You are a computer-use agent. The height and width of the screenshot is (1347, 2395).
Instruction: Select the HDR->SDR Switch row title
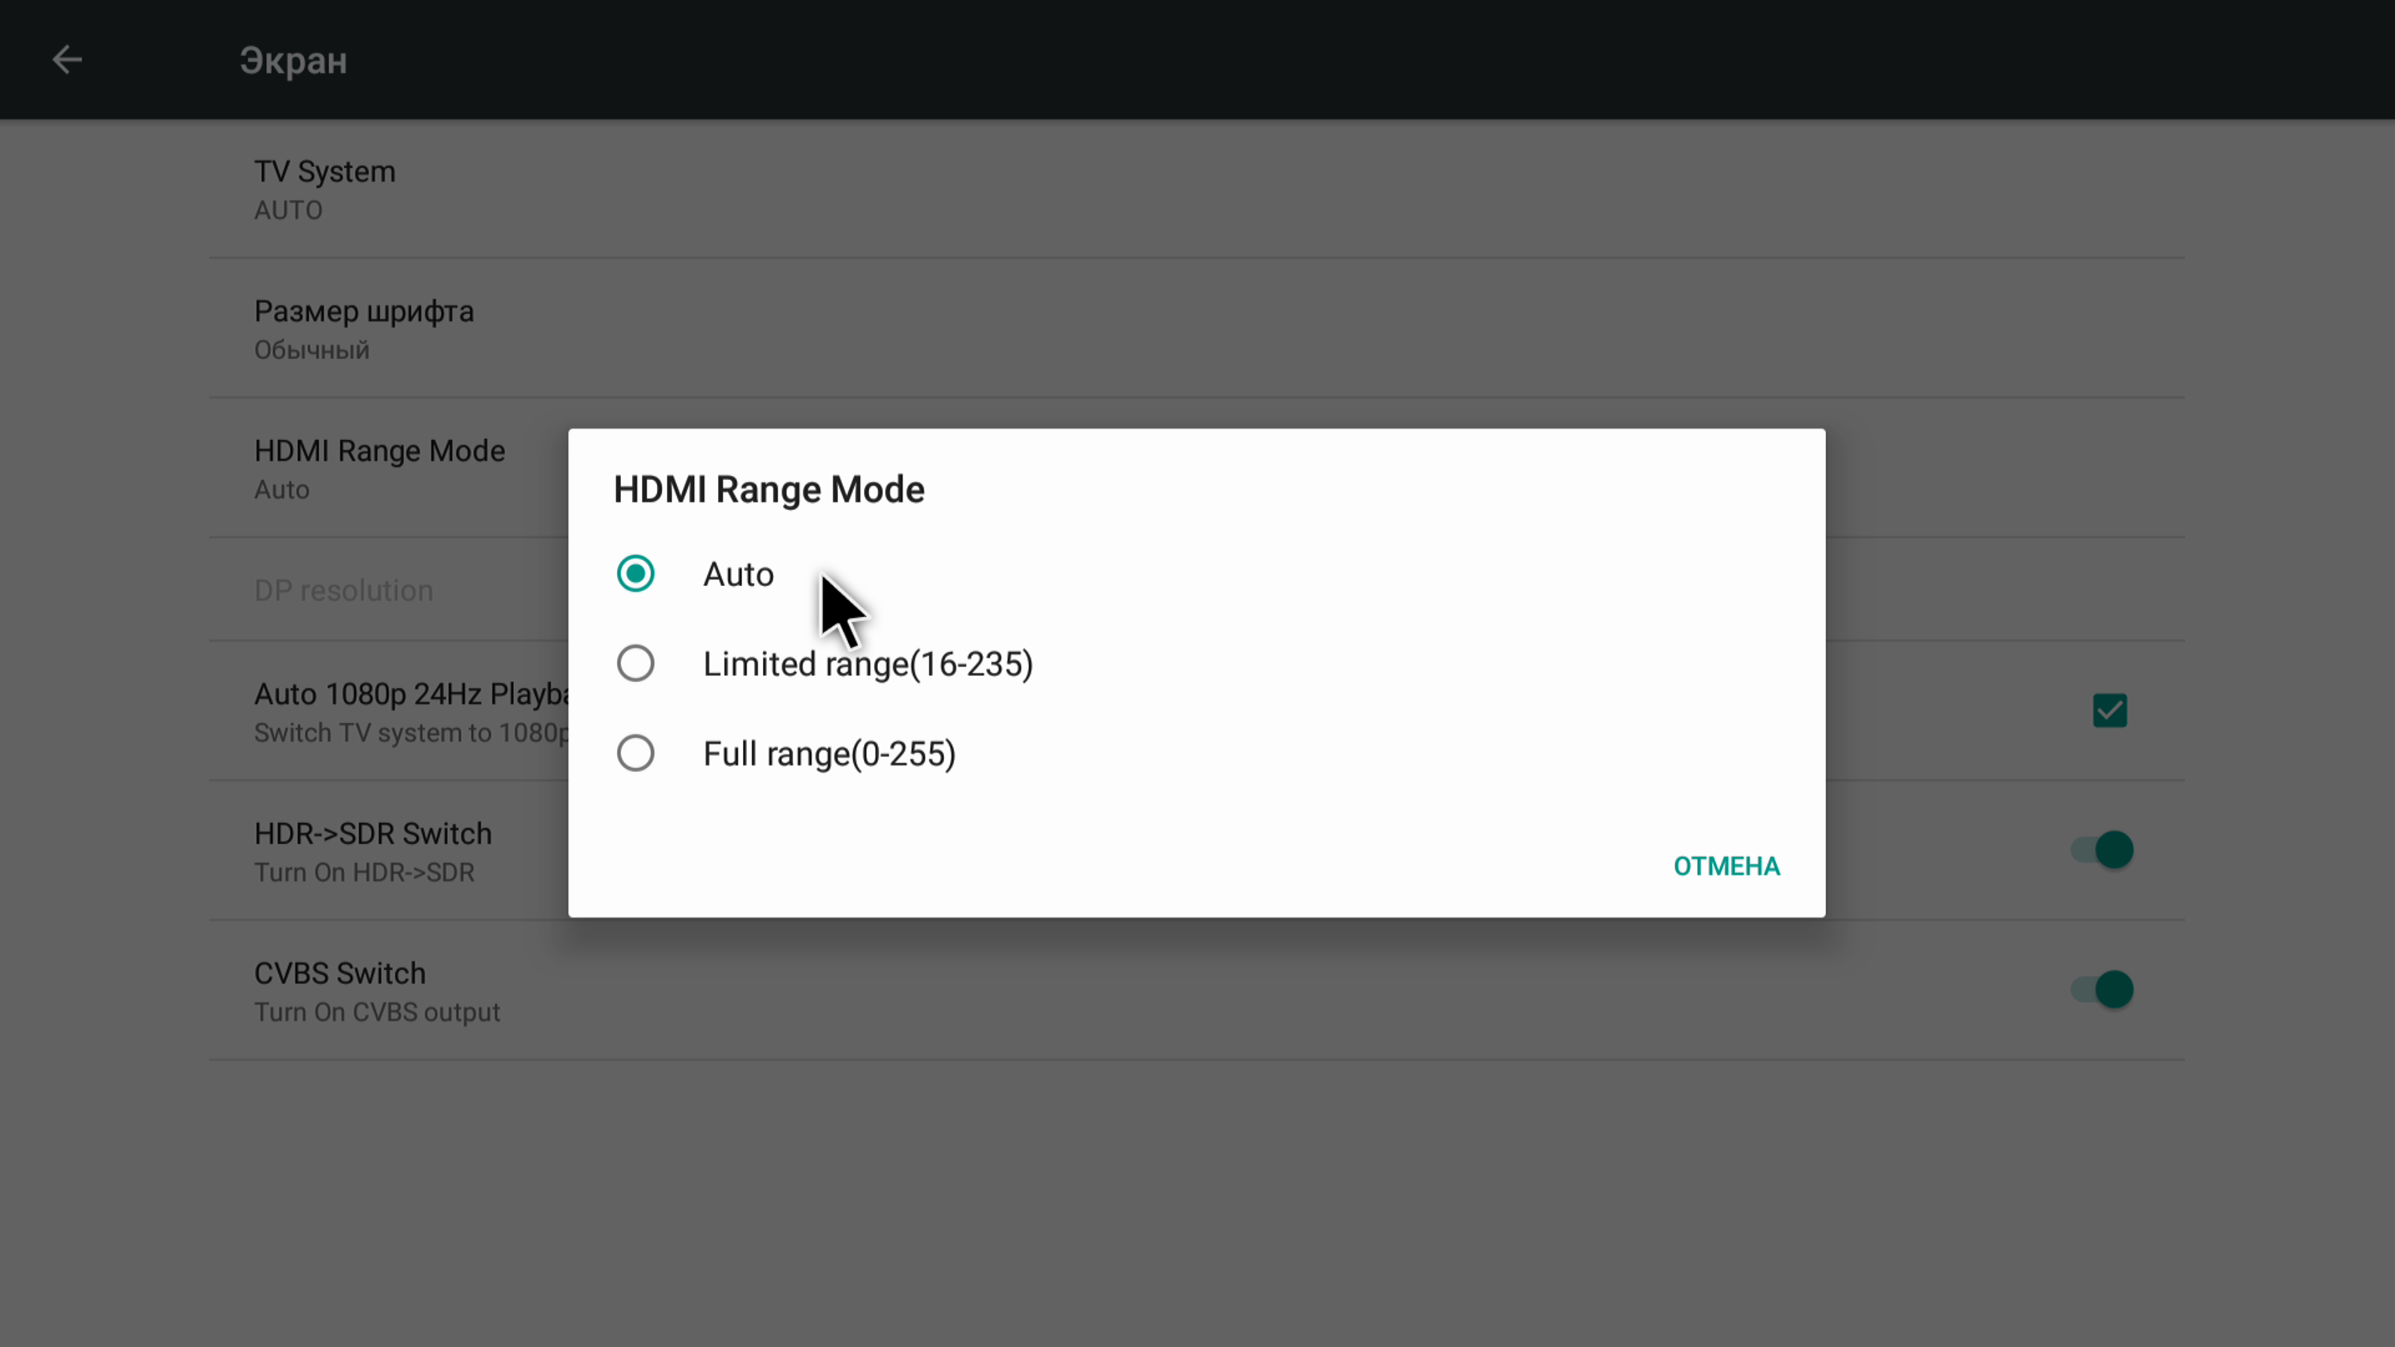tap(373, 834)
